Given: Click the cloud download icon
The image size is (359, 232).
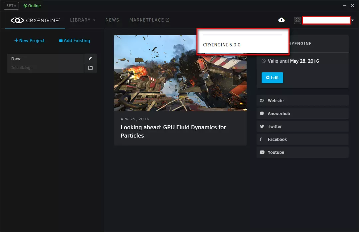Looking at the screenshot, I should click(x=281, y=20).
